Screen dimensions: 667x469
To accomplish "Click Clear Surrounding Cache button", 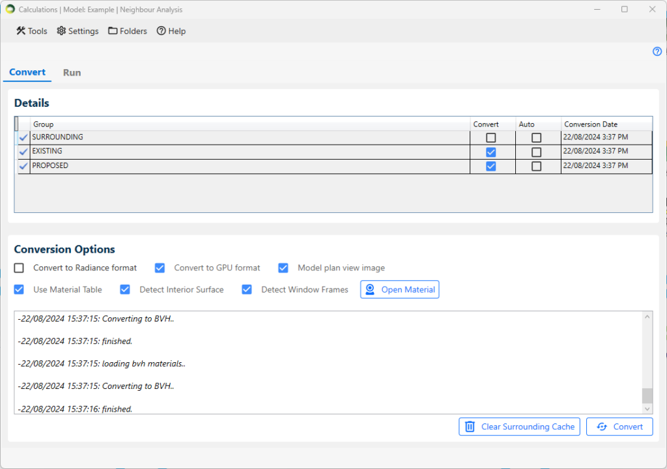I will coord(519,427).
